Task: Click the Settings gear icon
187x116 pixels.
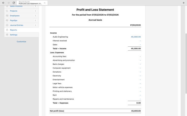Action: (7, 35)
